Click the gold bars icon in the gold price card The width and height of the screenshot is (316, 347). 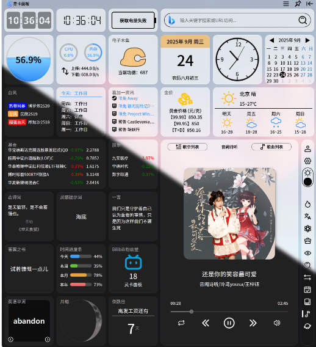[x=185, y=99]
